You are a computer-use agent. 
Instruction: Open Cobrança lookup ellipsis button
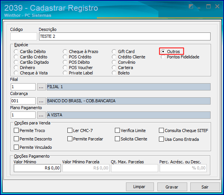[41, 101]
